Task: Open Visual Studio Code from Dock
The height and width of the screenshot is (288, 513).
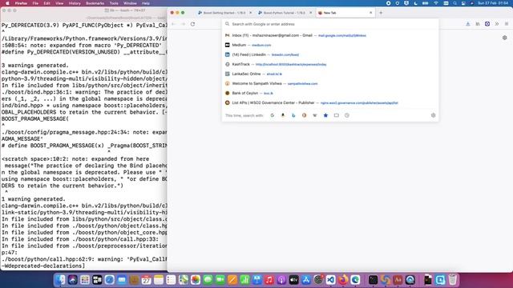Action: click(331, 280)
